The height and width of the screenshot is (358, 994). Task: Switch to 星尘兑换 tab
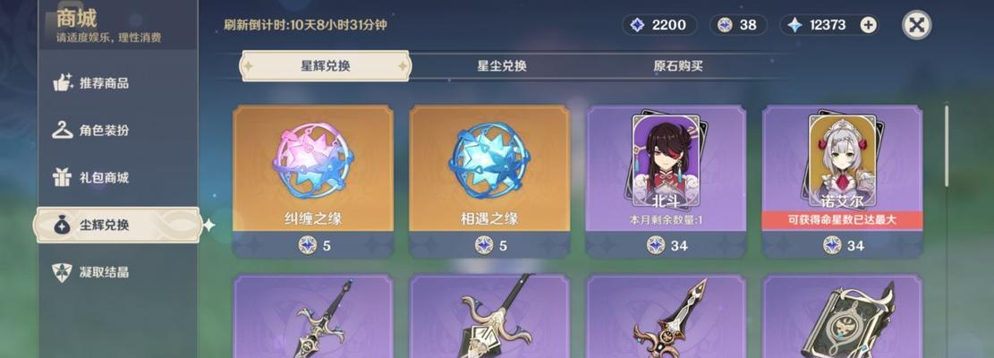501,66
